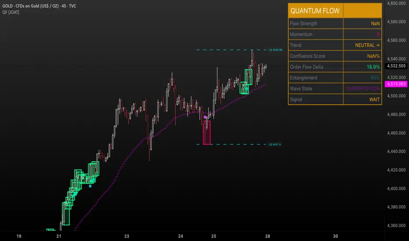This screenshot has height=241, width=409.
Task: Click the date 19 on time axis
Action: [19, 236]
